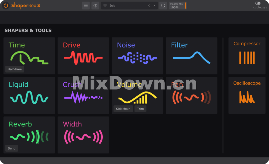Add the Drive shaper

(83, 56)
